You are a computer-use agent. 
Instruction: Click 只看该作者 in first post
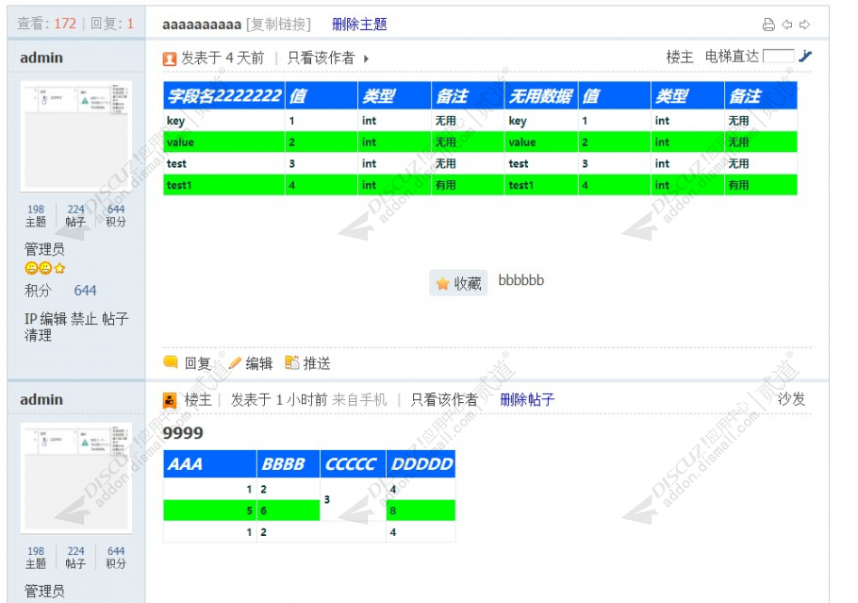pos(322,59)
